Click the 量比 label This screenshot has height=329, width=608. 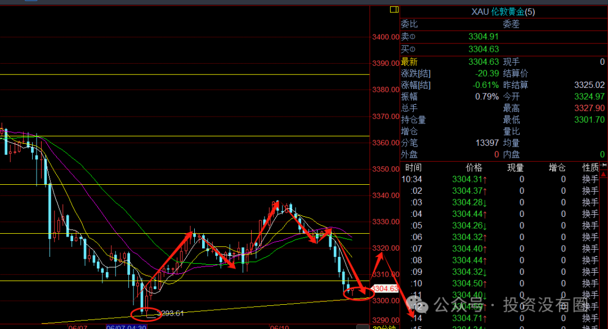coord(511,131)
